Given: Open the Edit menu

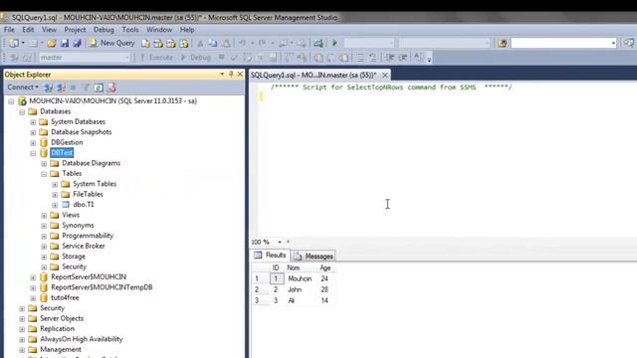Looking at the screenshot, I should tap(28, 30).
